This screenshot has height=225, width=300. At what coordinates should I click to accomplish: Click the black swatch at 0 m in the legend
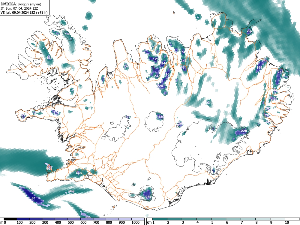pos(10,219)
